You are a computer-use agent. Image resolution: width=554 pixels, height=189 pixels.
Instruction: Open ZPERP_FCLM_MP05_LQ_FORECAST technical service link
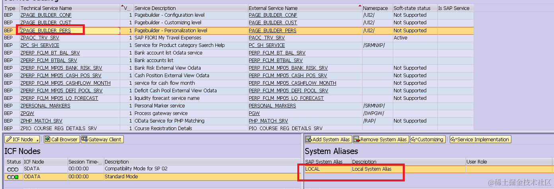(x=59, y=98)
